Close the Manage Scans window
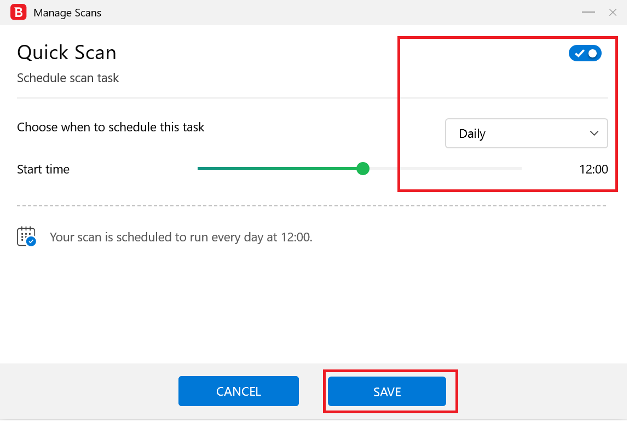The width and height of the screenshot is (629, 422). 614,13
